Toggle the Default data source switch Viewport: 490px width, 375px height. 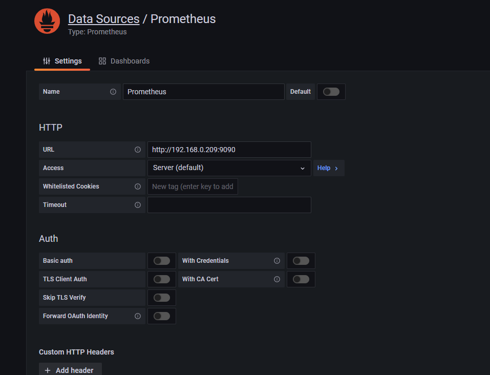331,92
